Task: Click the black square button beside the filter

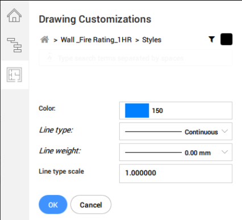Action: pos(227,39)
